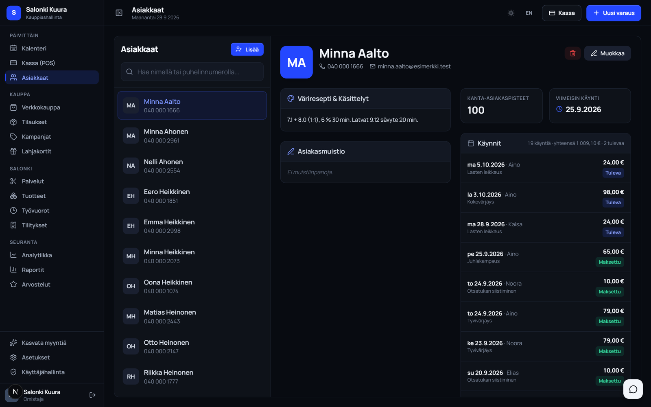Select customer Oona Heikkinen in the list
651x407 pixels.
(x=192, y=286)
